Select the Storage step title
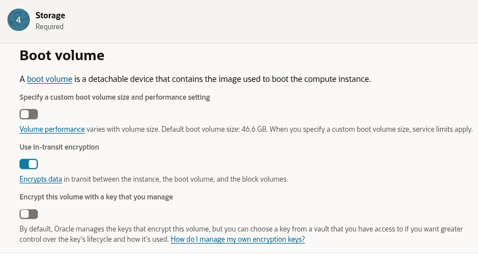The image size is (478, 255). (x=50, y=15)
